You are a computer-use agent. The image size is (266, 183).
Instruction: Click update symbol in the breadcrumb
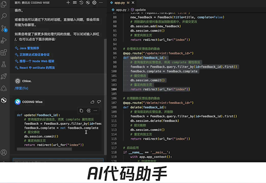[x=140, y=9]
